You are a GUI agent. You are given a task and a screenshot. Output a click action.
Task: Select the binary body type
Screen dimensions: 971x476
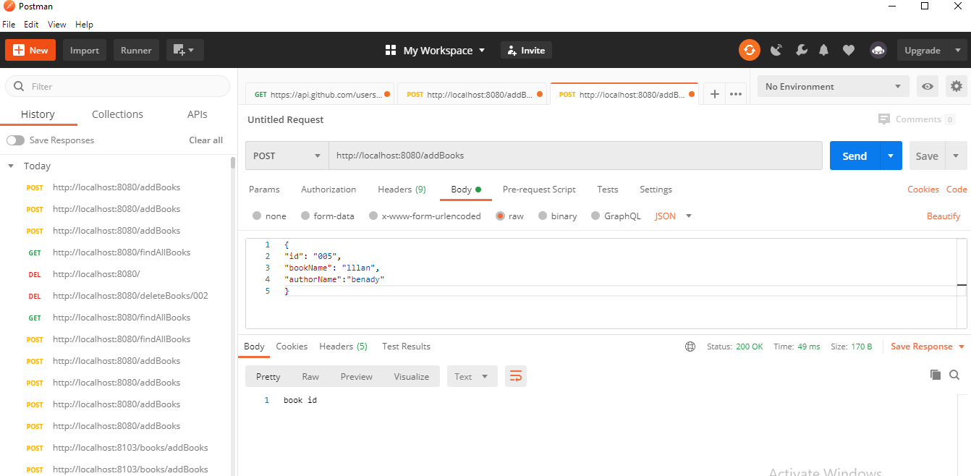click(x=543, y=216)
